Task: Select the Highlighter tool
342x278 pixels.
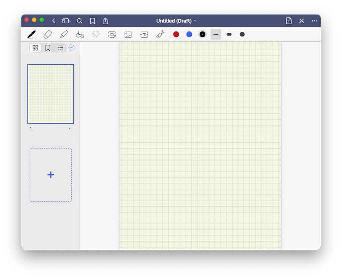Action: (64, 35)
